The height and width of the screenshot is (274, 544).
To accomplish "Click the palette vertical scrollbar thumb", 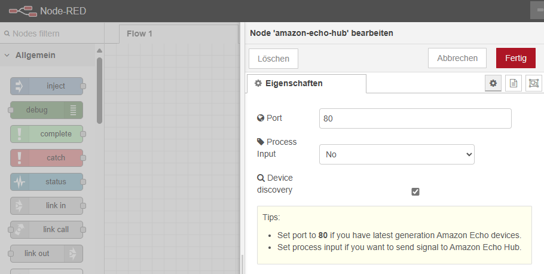I will (100, 91).
